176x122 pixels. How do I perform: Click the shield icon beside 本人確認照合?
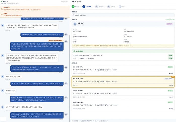(x=73, y=51)
